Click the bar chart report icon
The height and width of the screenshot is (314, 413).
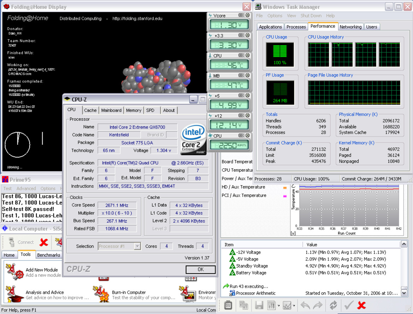[x=271, y=305]
